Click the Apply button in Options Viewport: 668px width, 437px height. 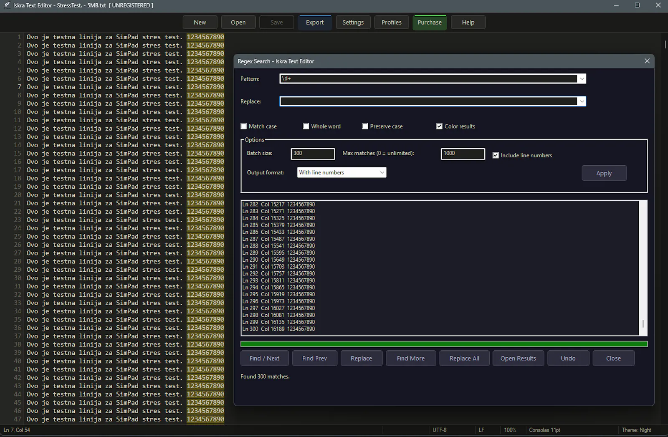pyautogui.click(x=604, y=173)
